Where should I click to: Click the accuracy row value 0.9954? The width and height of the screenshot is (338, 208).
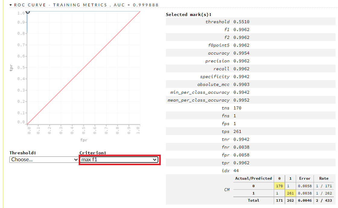[241, 53]
